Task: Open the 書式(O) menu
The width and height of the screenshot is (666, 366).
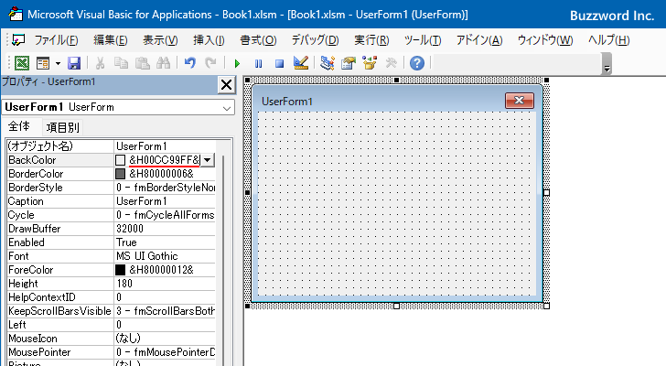Action: [258, 40]
